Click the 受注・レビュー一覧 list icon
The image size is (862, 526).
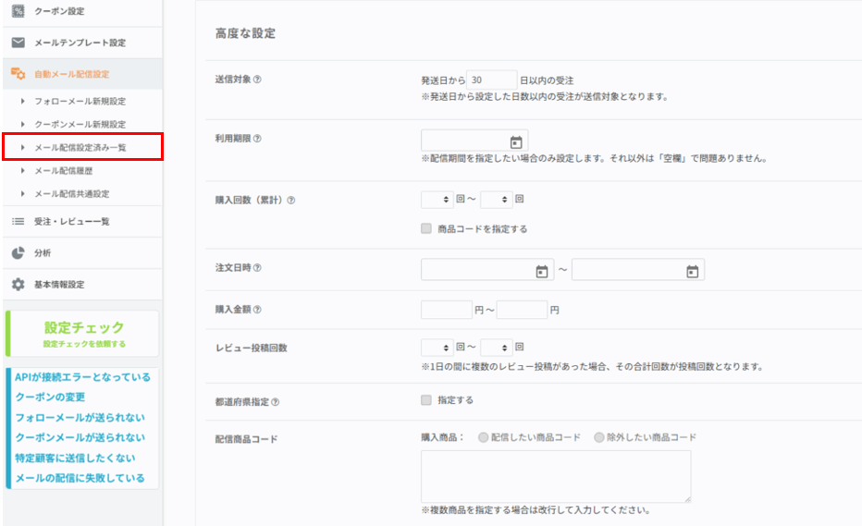[x=18, y=222]
